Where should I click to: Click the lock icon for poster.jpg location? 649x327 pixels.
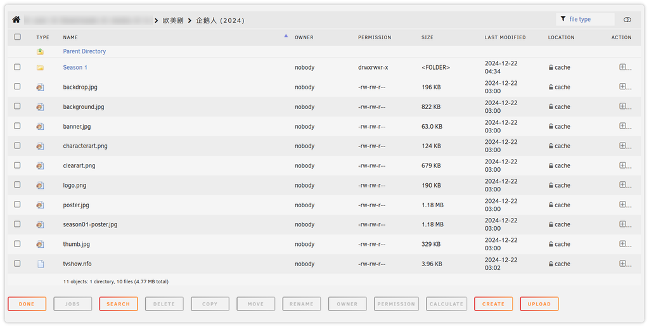[551, 205]
